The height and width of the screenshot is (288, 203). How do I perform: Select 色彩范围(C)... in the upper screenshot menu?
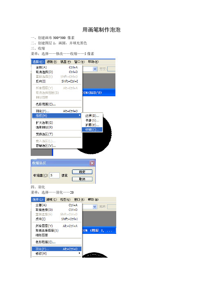56,104
